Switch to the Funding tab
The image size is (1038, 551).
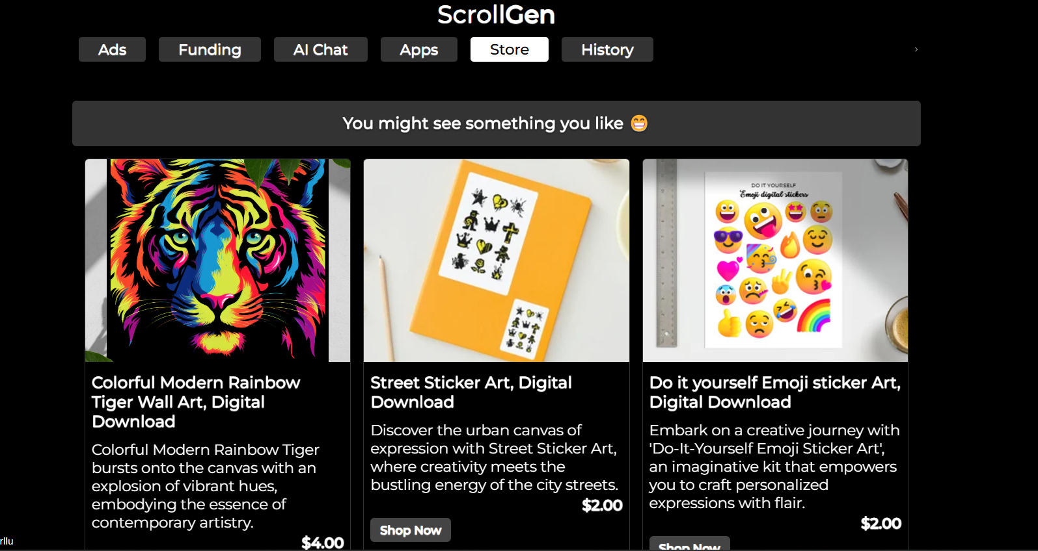210,49
